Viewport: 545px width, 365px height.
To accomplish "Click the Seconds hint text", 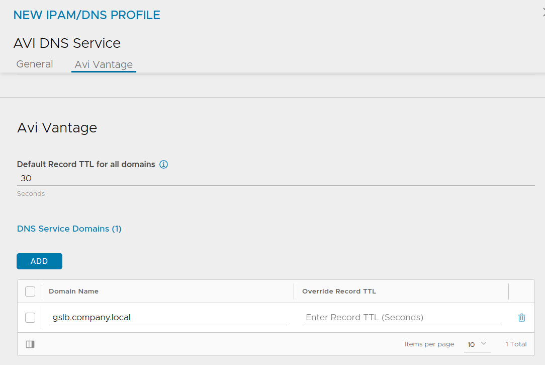I will tap(31, 193).
